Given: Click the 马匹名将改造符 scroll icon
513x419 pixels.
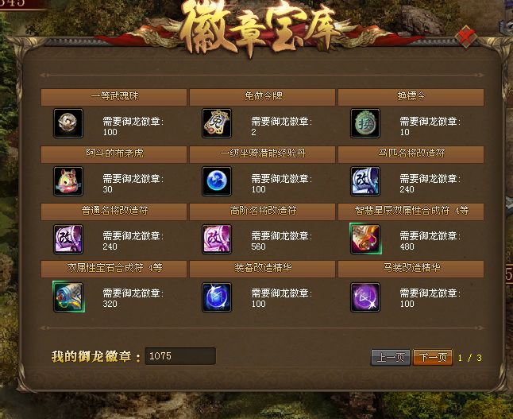Looking at the screenshot, I should coord(365,181).
